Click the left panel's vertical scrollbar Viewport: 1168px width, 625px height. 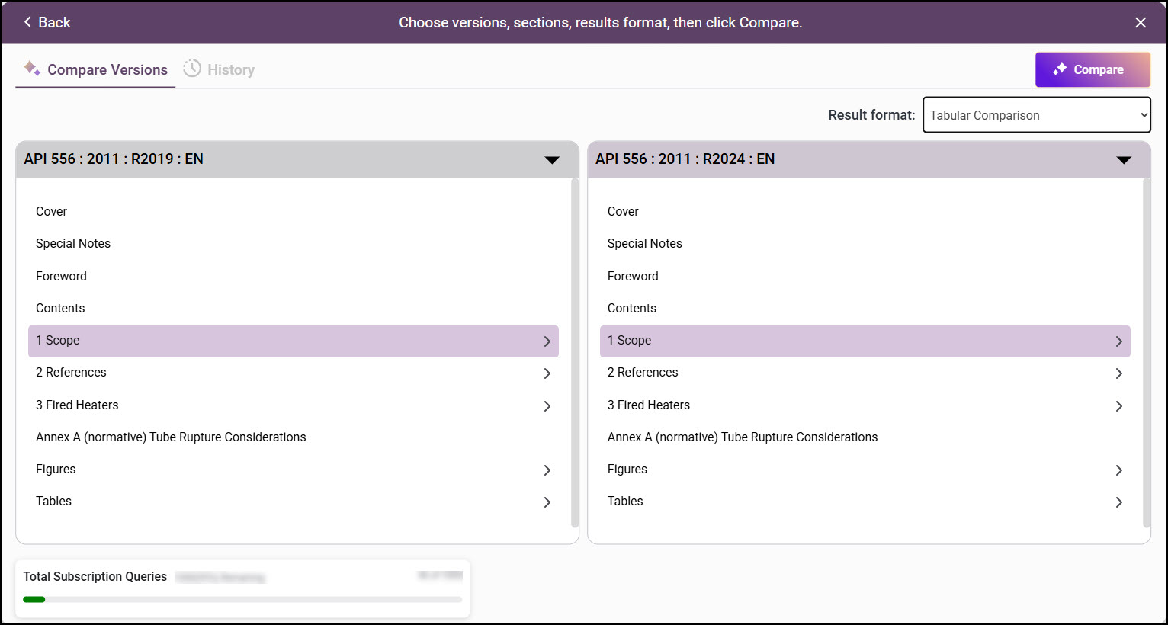pos(575,352)
